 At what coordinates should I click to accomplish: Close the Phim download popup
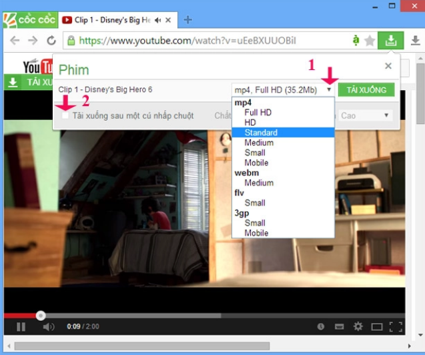[388, 66]
